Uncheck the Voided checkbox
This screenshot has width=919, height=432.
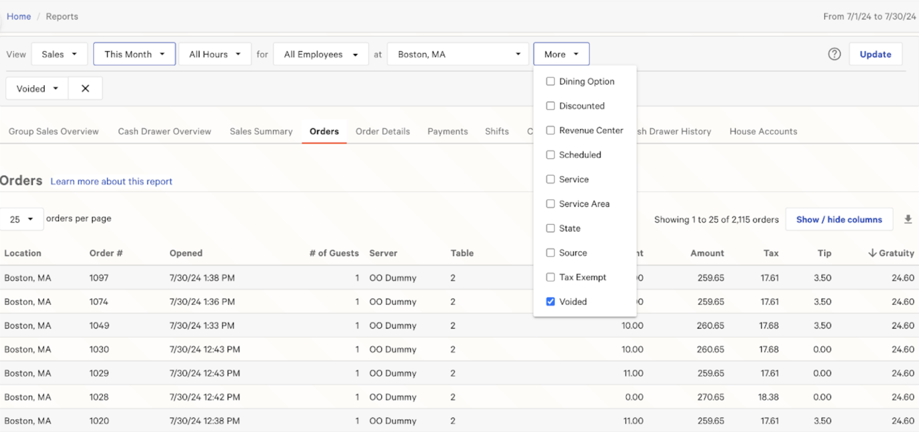coord(550,301)
